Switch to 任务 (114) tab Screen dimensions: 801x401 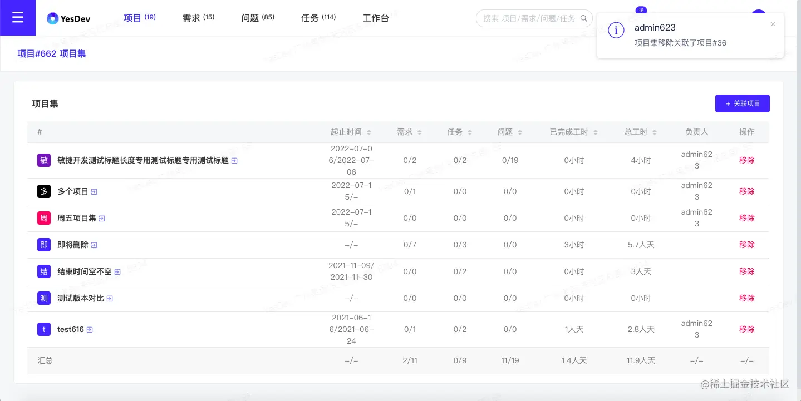tap(318, 18)
